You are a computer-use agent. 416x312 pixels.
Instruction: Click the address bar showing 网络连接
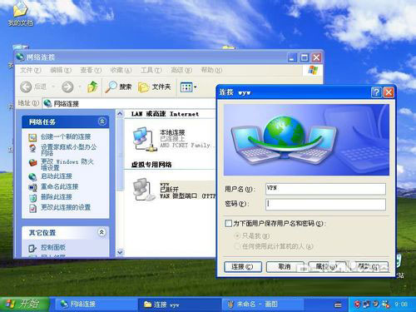pos(129,103)
